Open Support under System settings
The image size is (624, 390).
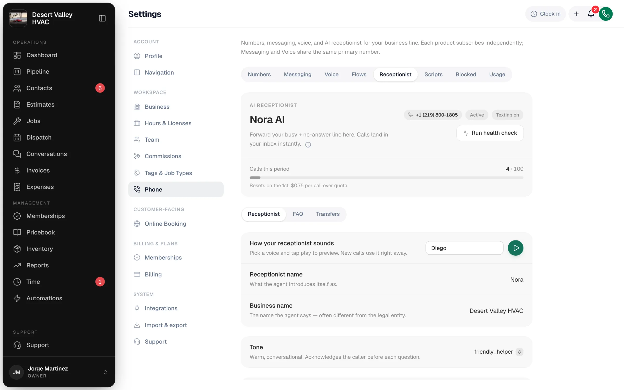click(x=176, y=341)
